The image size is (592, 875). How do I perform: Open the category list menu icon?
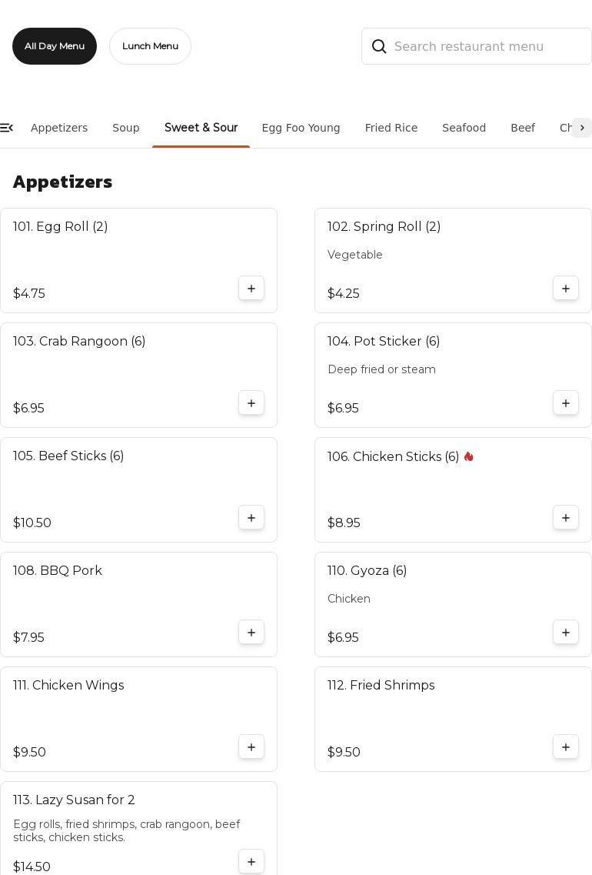coord(7,128)
